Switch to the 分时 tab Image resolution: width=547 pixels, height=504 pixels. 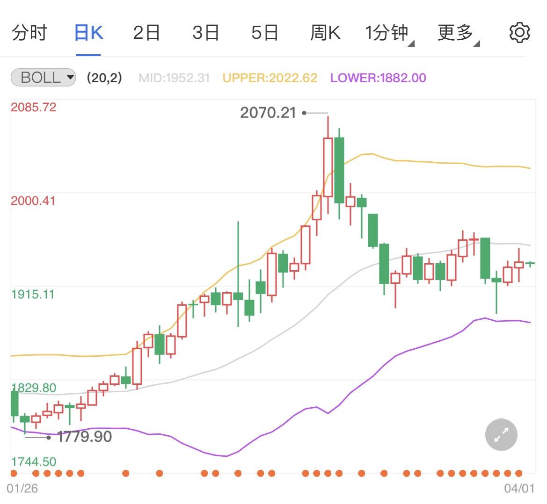(x=29, y=32)
